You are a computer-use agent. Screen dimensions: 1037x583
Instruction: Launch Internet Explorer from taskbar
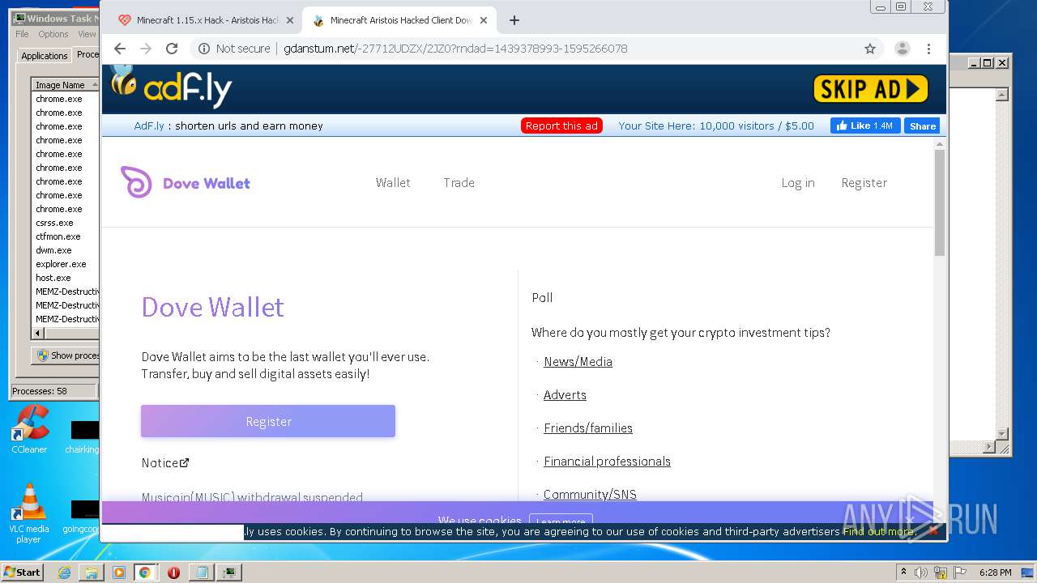point(64,572)
